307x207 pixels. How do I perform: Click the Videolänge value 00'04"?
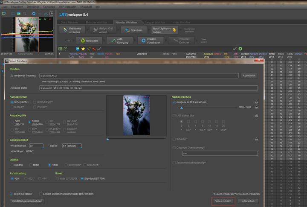[30, 152]
